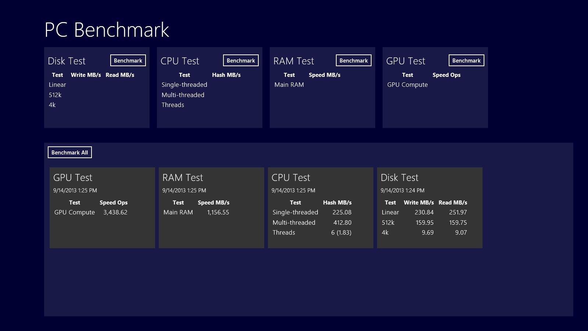Click Speed Ops header in GPU result card
The height and width of the screenshot is (331, 588).
pos(114,203)
